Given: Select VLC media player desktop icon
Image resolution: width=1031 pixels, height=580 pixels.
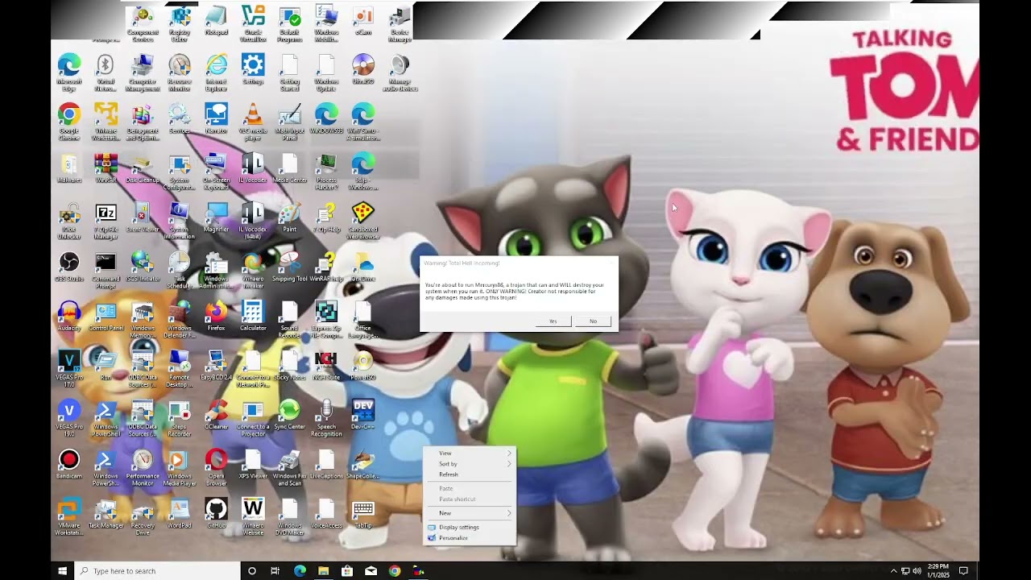Looking at the screenshot, I should click(253, 122).
